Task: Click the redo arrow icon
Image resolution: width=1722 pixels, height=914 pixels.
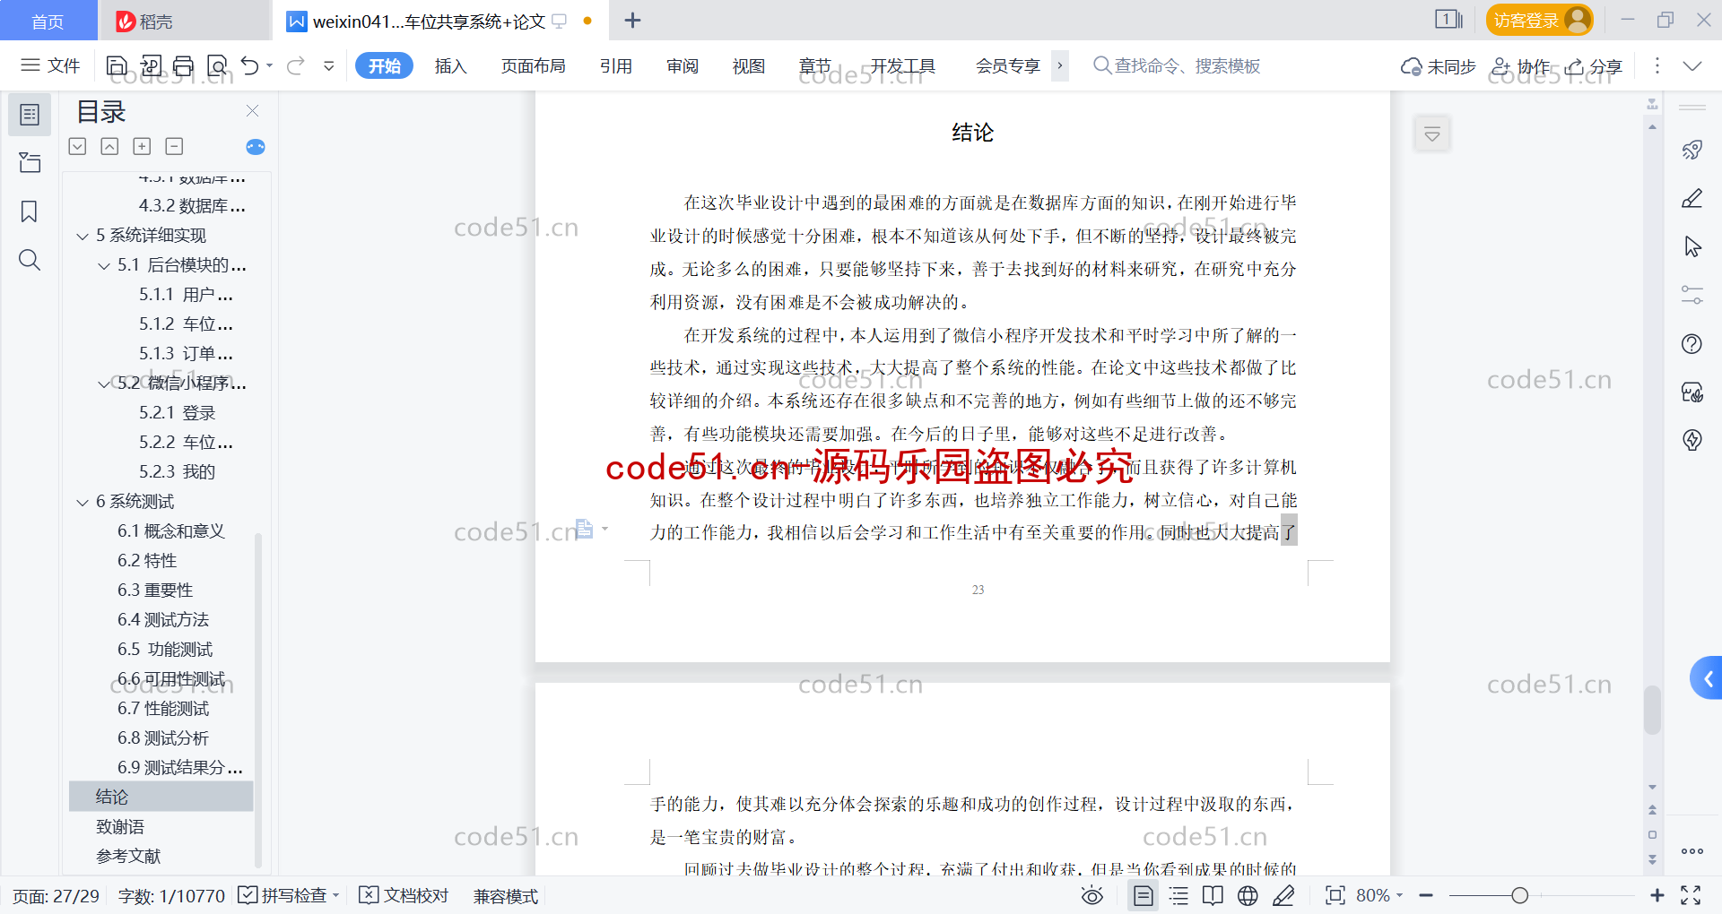Action: [x=296, y=65]
